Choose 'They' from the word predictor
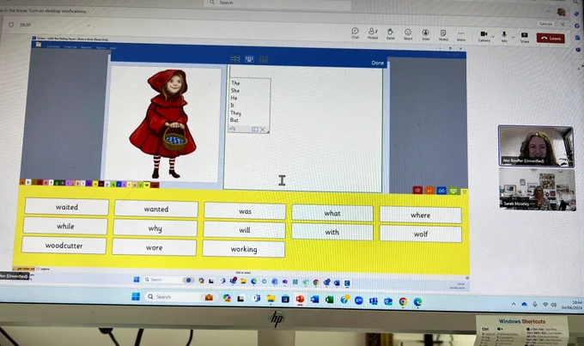This screenshot has width=584, height=346. point(236,112)
